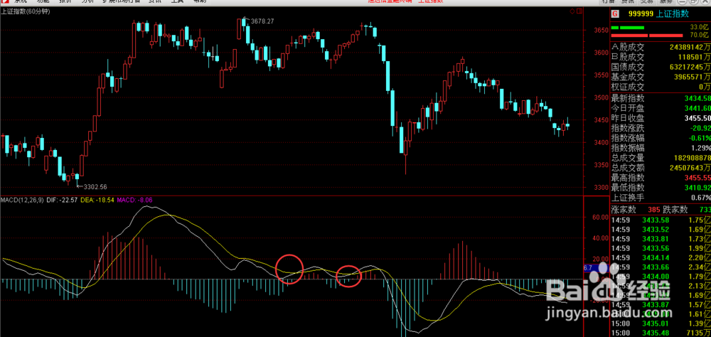Click the 涨家数 count 385
The image size is (711, 337).
coord(654,210)
